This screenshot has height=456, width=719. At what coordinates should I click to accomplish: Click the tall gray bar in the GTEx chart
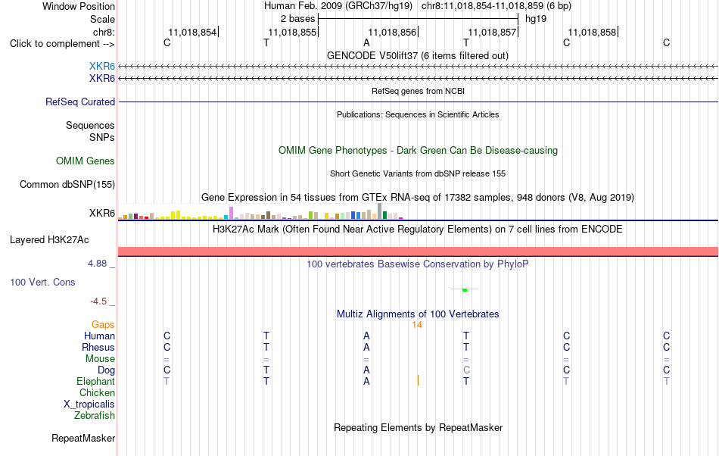[379, 211]
